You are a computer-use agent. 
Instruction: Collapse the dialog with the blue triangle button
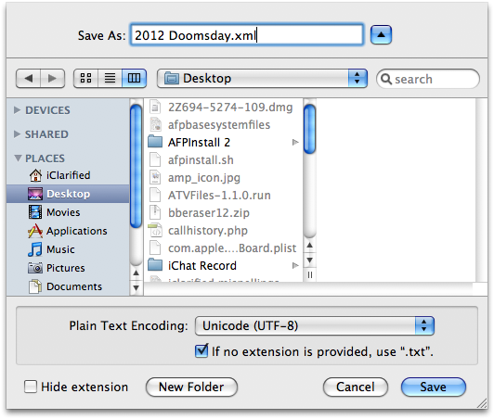[382, 34]
